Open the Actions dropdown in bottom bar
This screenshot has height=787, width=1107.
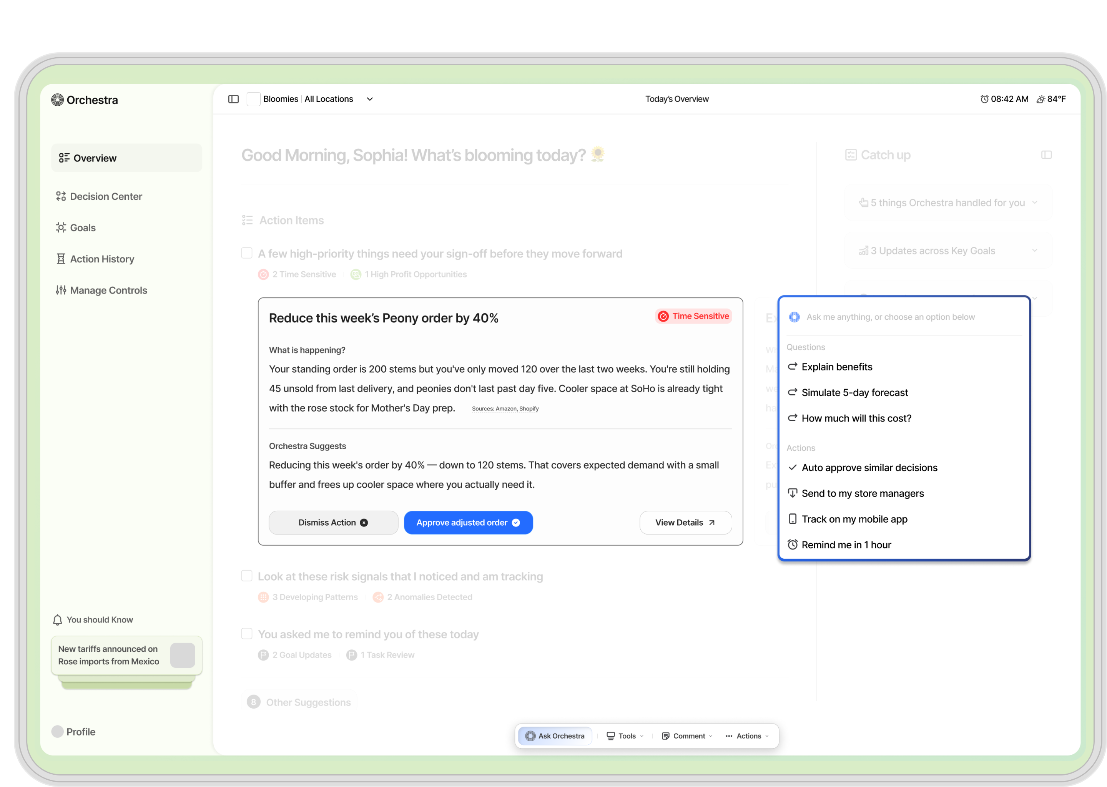coord(746,736)
